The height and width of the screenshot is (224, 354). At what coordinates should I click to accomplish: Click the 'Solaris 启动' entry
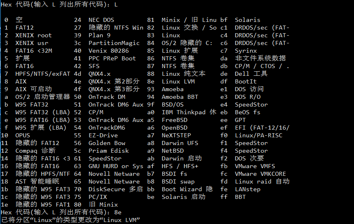point(184,197)
